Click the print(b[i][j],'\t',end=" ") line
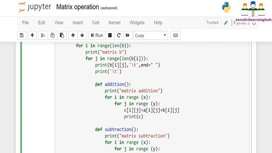This screenshot has width=272, height=153. (x=127, y=65)
